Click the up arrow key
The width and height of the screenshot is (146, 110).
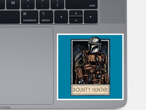(76, 13)
